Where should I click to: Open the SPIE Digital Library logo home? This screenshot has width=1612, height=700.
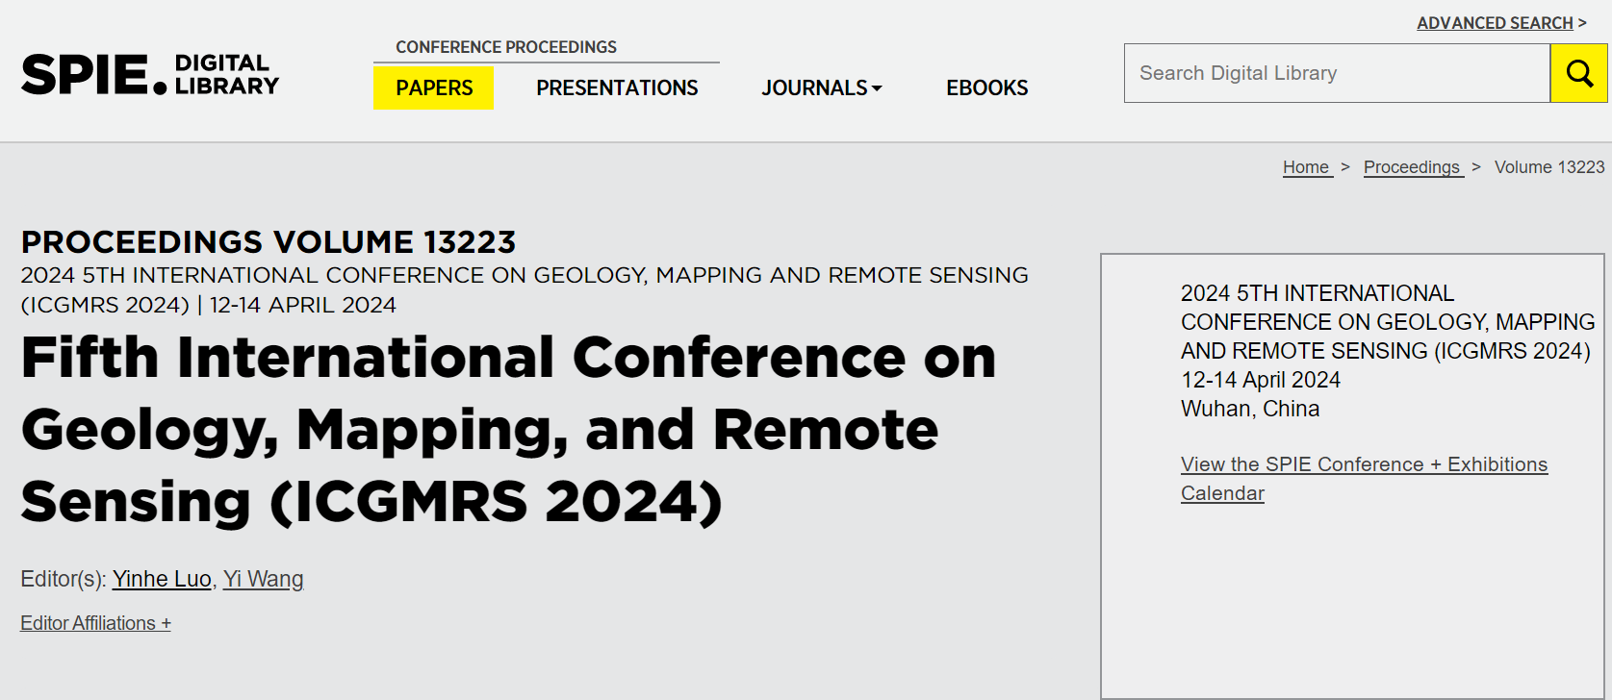point(150,74)
